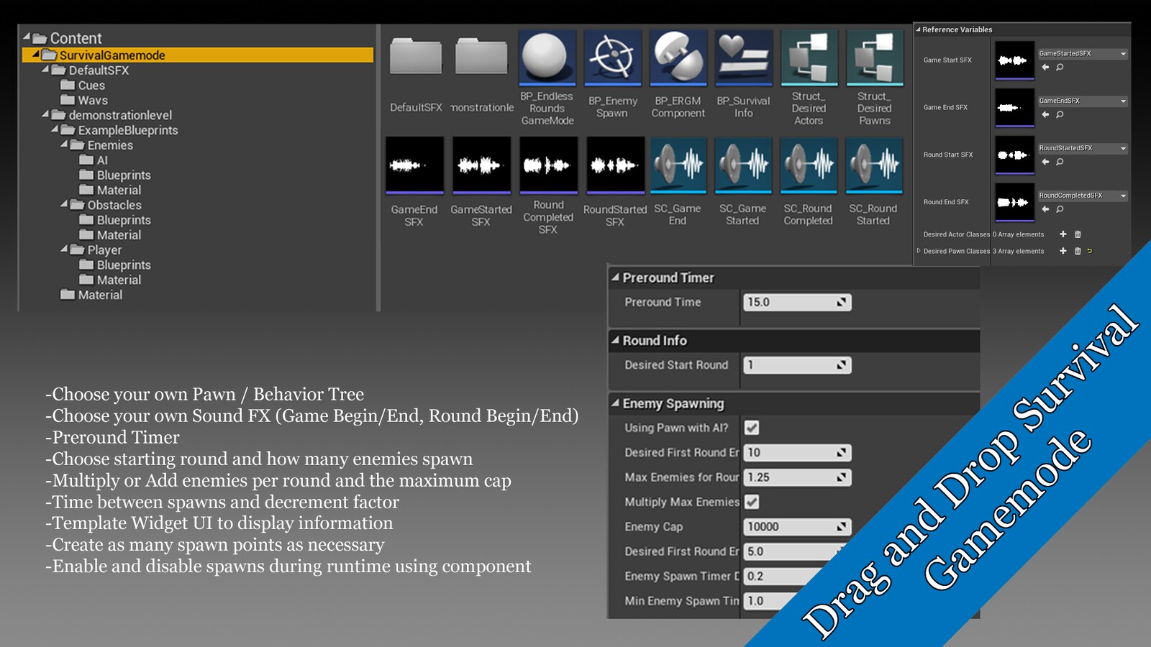
Task: Collapse the Round Info section
Action: (615, 340)
